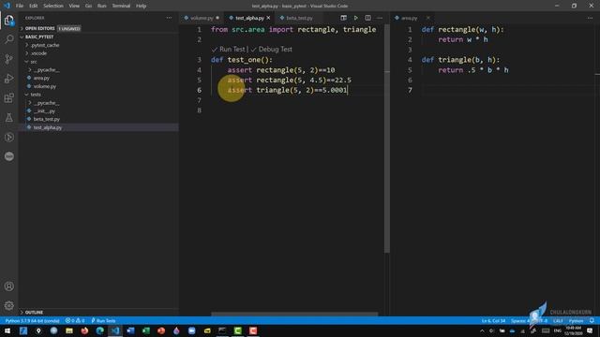Switch to the volume.py tab
Viewport: 600px width, 337px height.
[202, 18]
